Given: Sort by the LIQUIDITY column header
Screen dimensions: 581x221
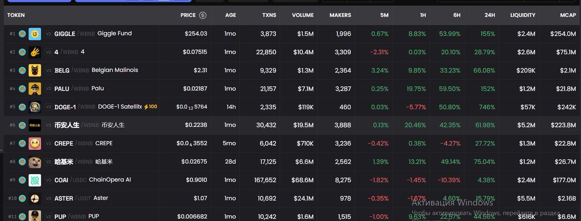Looking at the screenshot, I should coord(523,15).
